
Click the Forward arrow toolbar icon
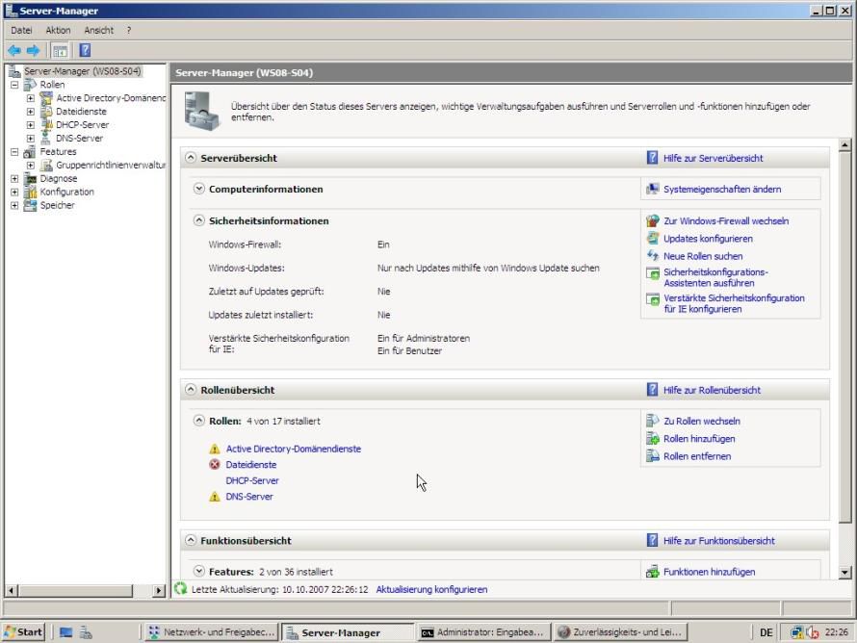pos(34,51)
